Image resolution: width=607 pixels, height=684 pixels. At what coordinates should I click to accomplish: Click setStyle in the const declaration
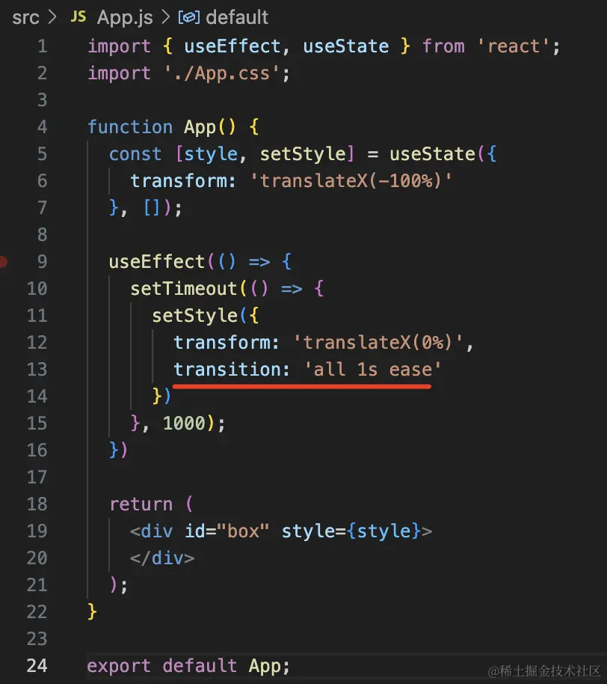pos(303,154)
